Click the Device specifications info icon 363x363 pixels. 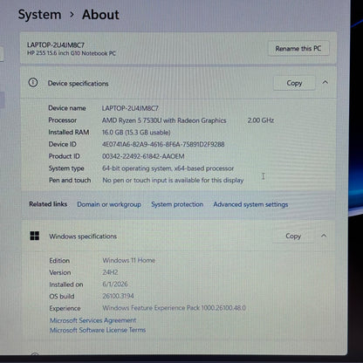[x=33, y=83]
